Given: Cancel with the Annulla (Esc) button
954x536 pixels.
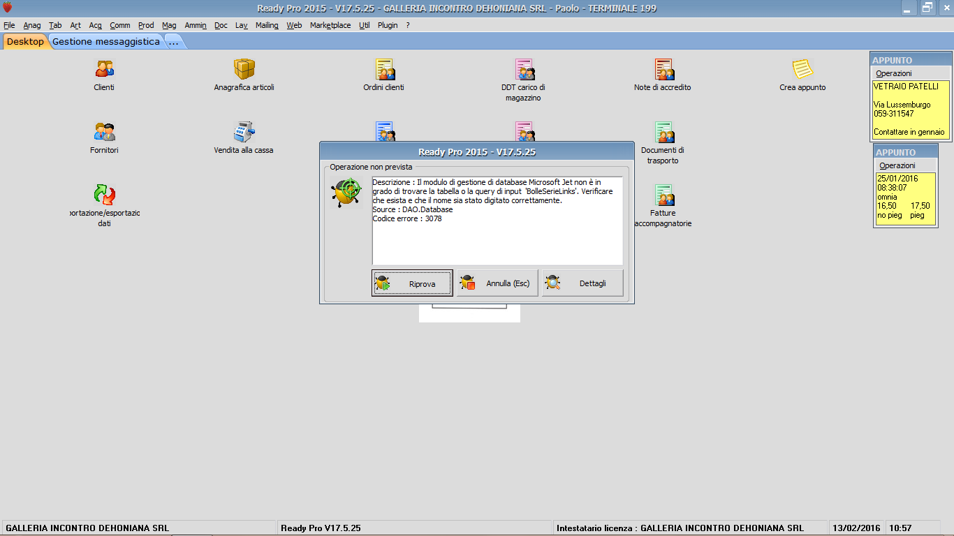Looking at the screenshot, I should tap(497, 283).
